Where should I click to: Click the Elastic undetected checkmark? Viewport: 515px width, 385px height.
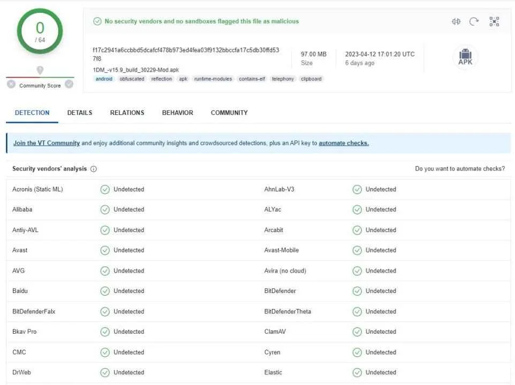[357, 373]
